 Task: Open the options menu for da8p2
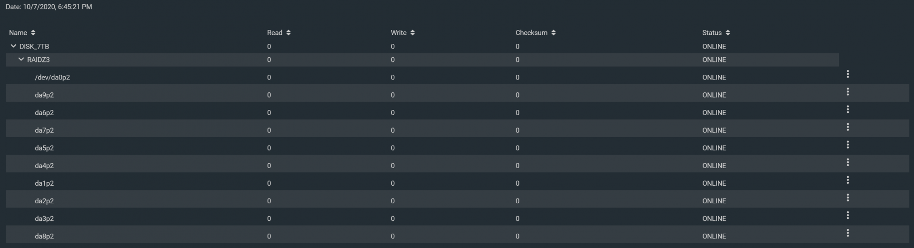[x=847, y=233]
